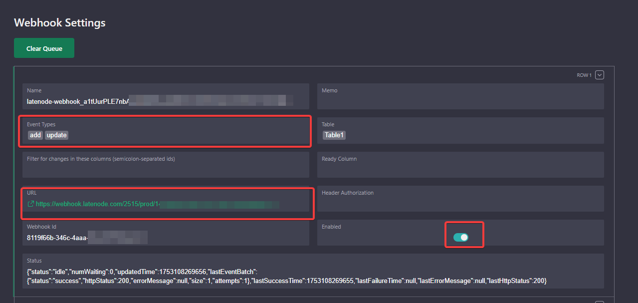
Task: Click the Table1 tag in the Table field
Action: (334, 135)
